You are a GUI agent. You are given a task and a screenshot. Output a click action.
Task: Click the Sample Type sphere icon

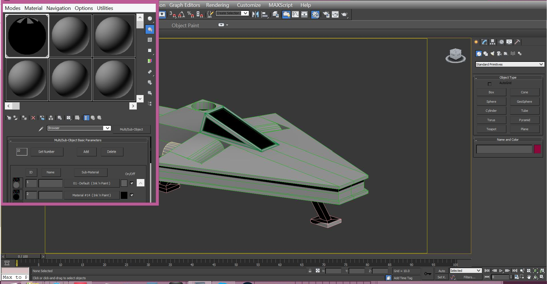(x=150, y=19)
